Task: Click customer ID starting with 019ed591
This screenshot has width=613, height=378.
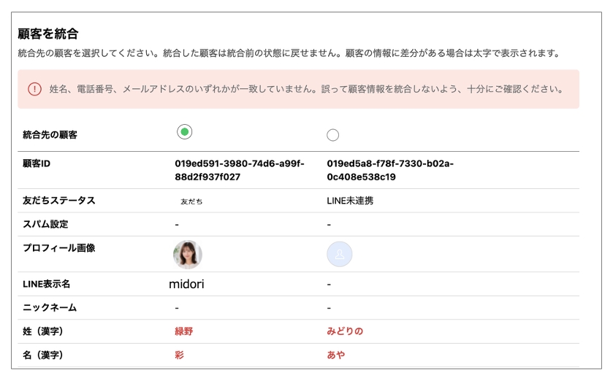Action: point(239,170)
